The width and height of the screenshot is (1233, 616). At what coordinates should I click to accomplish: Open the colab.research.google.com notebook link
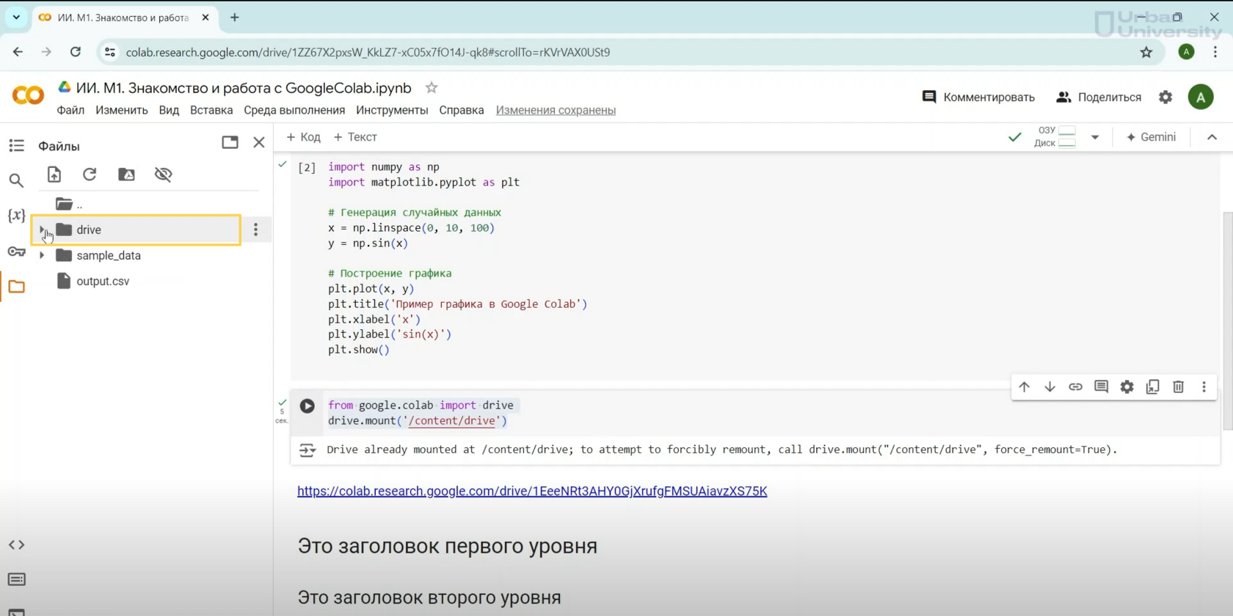(x=531, y=491)
